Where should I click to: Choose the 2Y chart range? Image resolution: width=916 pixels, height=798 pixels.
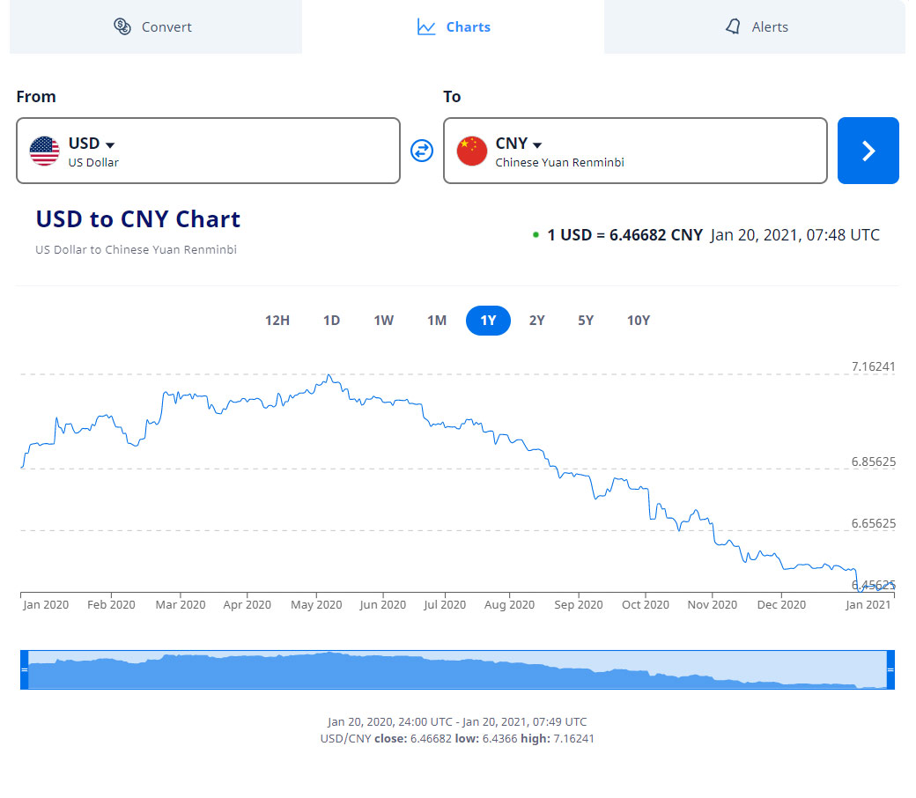coord(537,321)
